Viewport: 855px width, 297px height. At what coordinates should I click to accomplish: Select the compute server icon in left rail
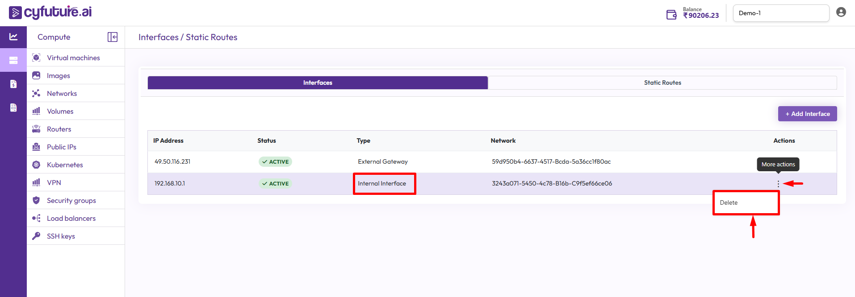click(13, 60)
